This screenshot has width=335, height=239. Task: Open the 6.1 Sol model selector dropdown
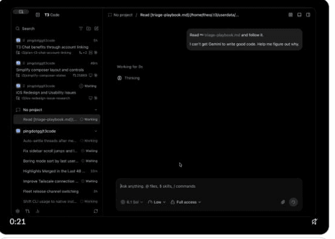132,202
